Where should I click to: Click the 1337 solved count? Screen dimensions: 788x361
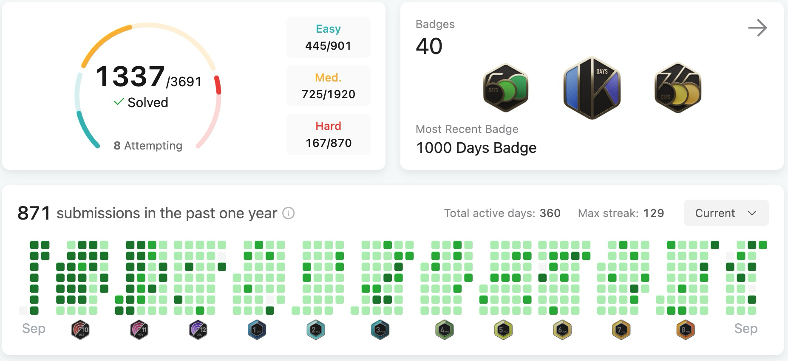point(130,77)
